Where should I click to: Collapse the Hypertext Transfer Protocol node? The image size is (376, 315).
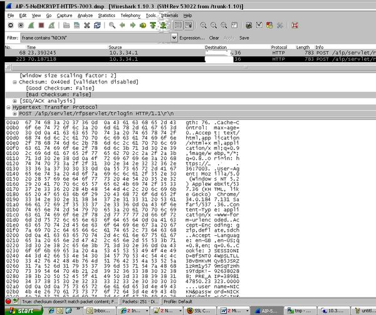pos(8,107)
